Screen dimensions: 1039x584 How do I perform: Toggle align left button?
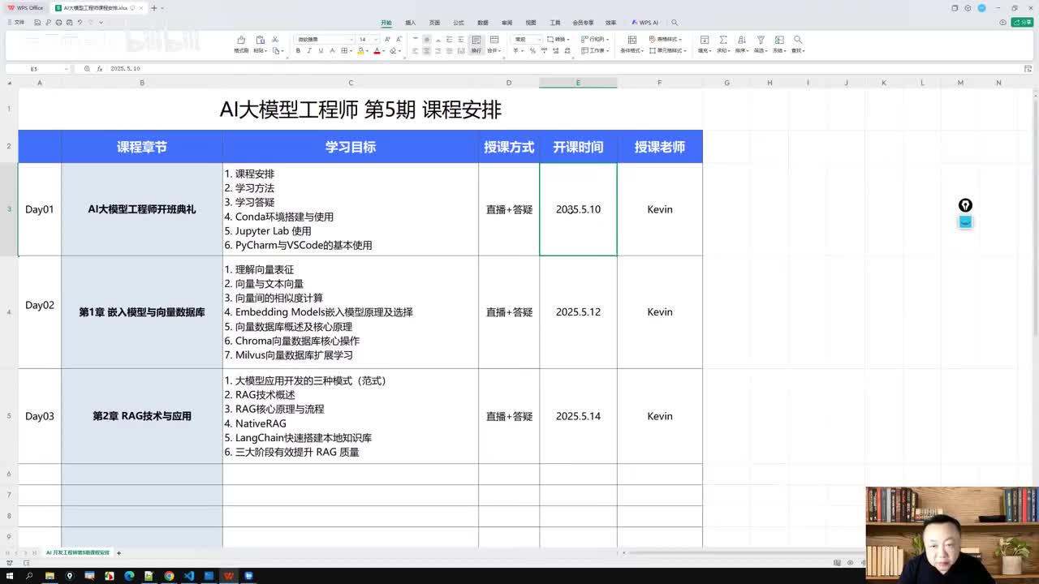click(415, 50)
